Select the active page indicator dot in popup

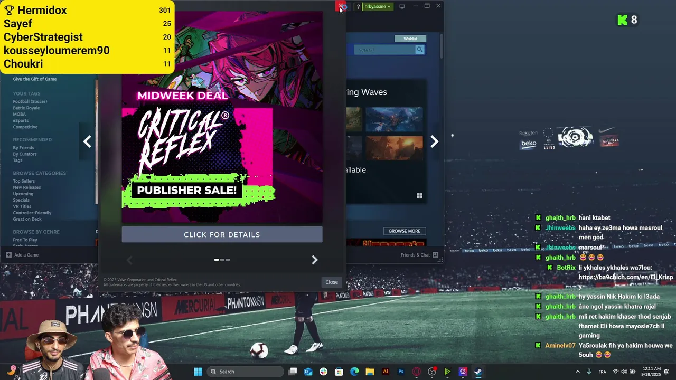click(x=217, y=260)
